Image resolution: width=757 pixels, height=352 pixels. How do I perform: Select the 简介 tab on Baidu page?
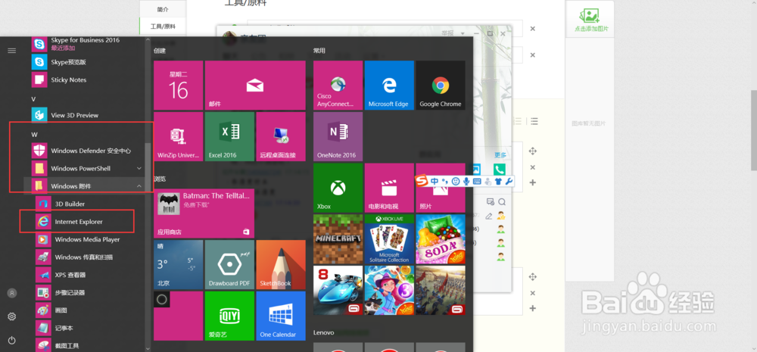pyautogui.click(x=163, y=9)
